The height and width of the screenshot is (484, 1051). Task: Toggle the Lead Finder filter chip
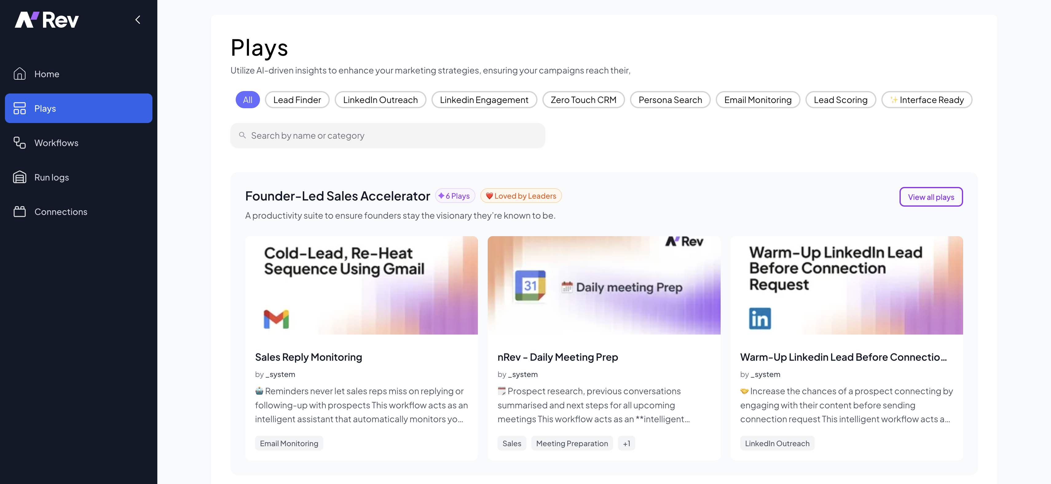(297, 100)
